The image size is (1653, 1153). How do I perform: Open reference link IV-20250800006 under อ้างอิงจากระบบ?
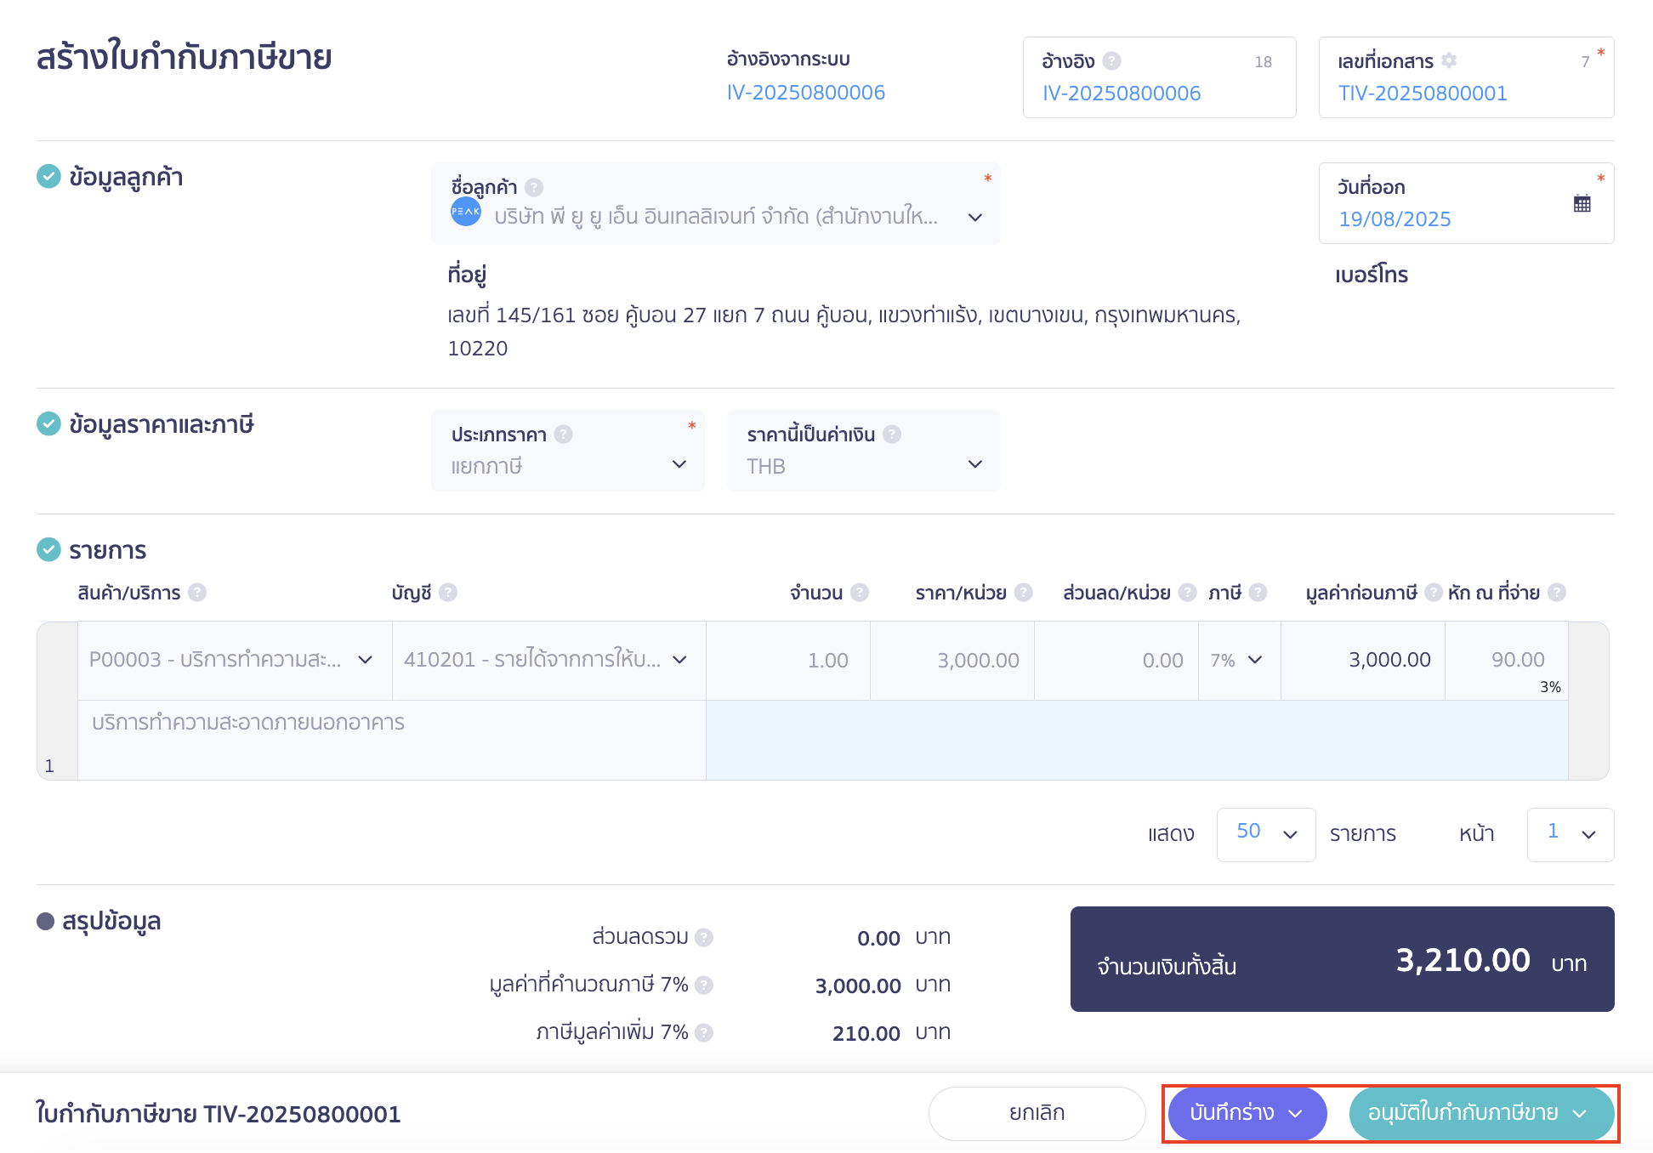pos(805,93)
